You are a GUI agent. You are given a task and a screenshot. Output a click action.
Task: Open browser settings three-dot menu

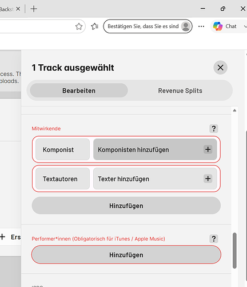click(201, 26)
